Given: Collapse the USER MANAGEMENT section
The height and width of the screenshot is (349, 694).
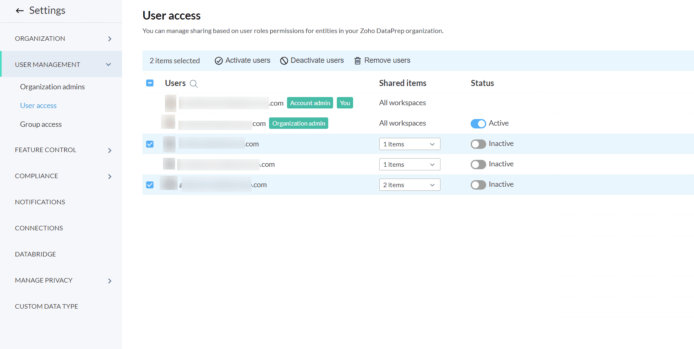Looking at the screenshot, I should tap(61, 64).
